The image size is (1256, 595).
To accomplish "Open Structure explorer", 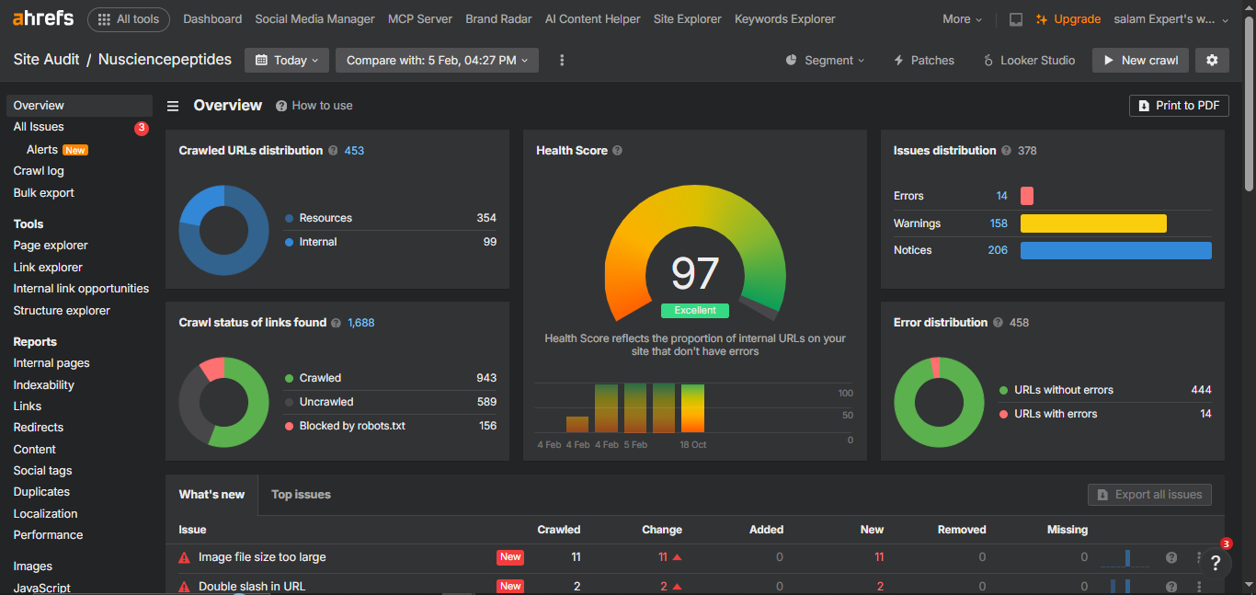I will [62, 311].
